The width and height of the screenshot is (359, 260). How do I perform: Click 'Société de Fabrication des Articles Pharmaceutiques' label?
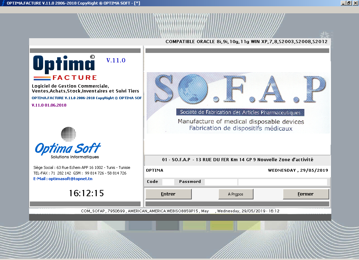click(x=240, y=112)
